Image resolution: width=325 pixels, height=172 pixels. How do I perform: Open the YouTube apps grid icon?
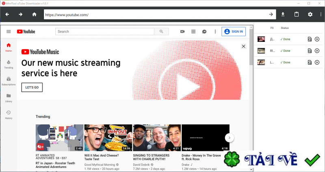pos(193,31)
